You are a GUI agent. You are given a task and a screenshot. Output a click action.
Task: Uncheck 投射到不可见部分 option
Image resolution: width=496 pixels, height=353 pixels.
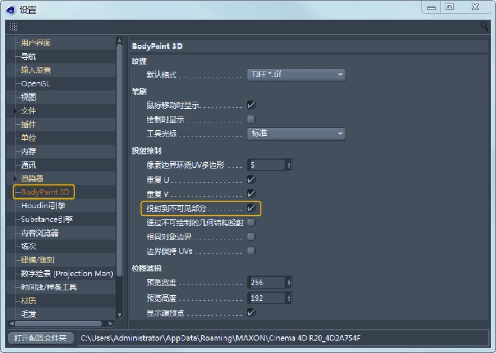[x=251, y=208]
